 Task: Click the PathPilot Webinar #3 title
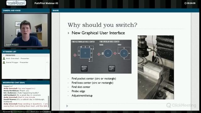pos(46,3)
